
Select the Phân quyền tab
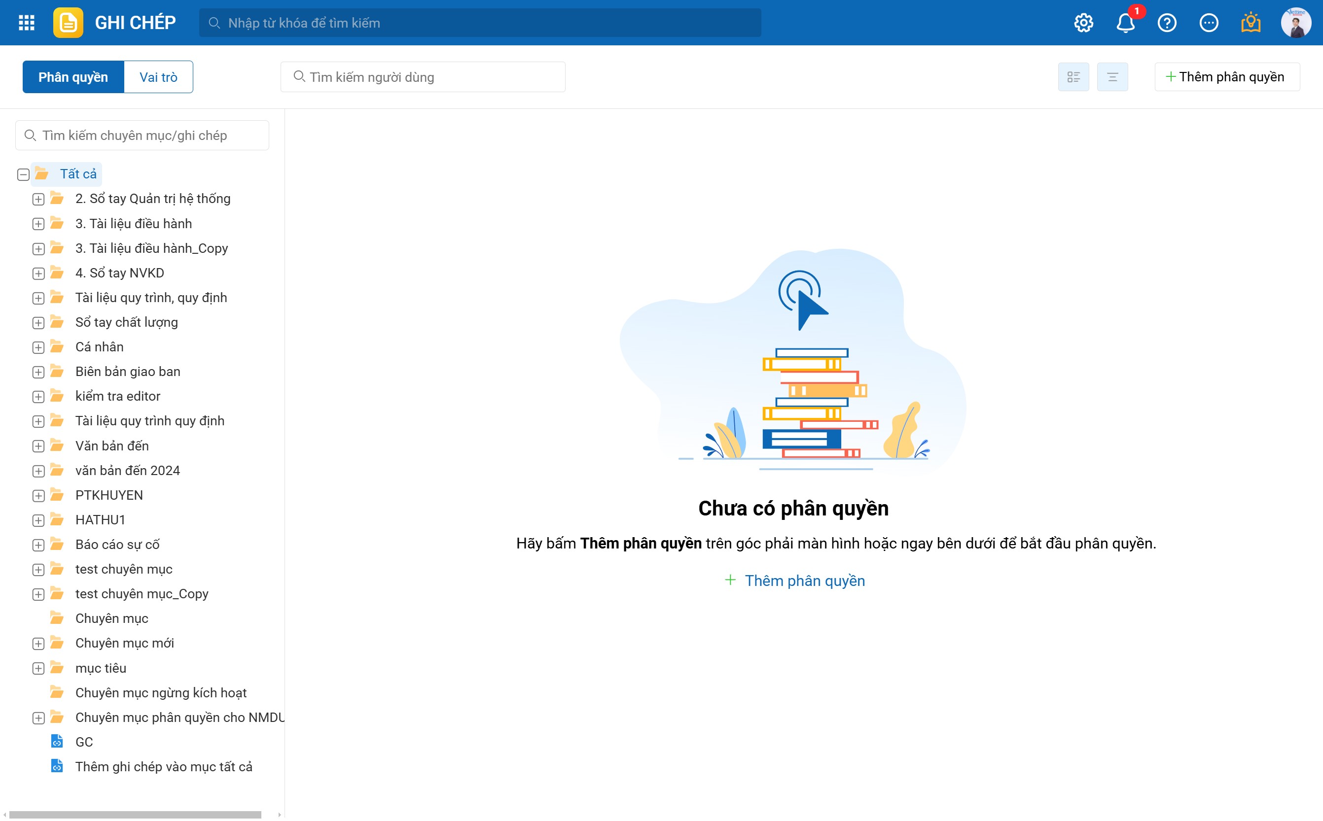click(73, 77)
